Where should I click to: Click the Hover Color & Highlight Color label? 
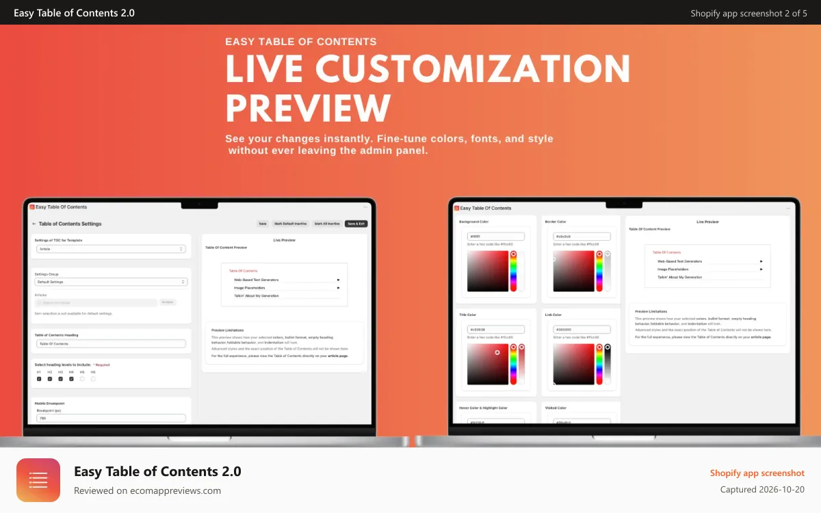tap(483, 408)
